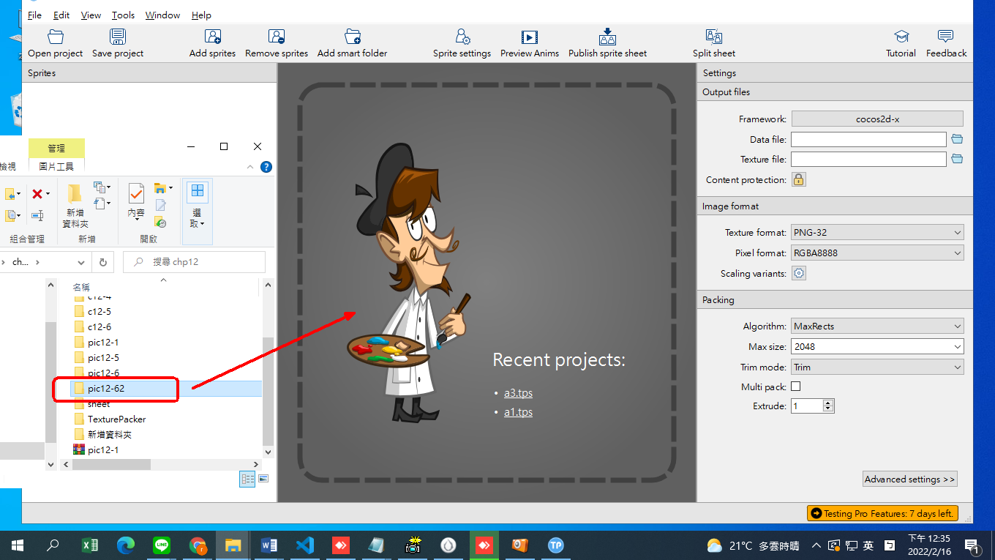Click the cocos2d-x Framework button
This screenshot has width=995, height=560.
pyautogui.click(x=877, y=119)
